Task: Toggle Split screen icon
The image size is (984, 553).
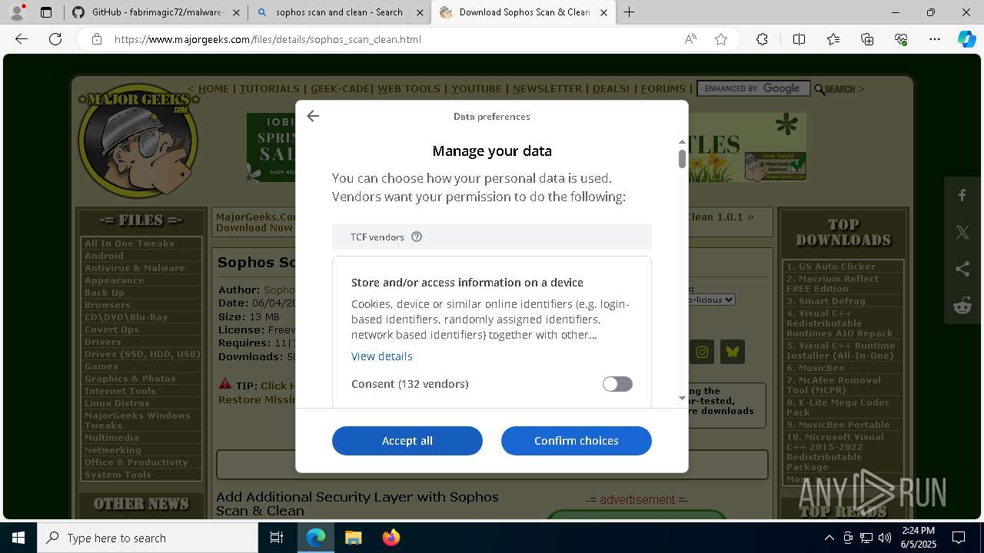Action: 799,39
